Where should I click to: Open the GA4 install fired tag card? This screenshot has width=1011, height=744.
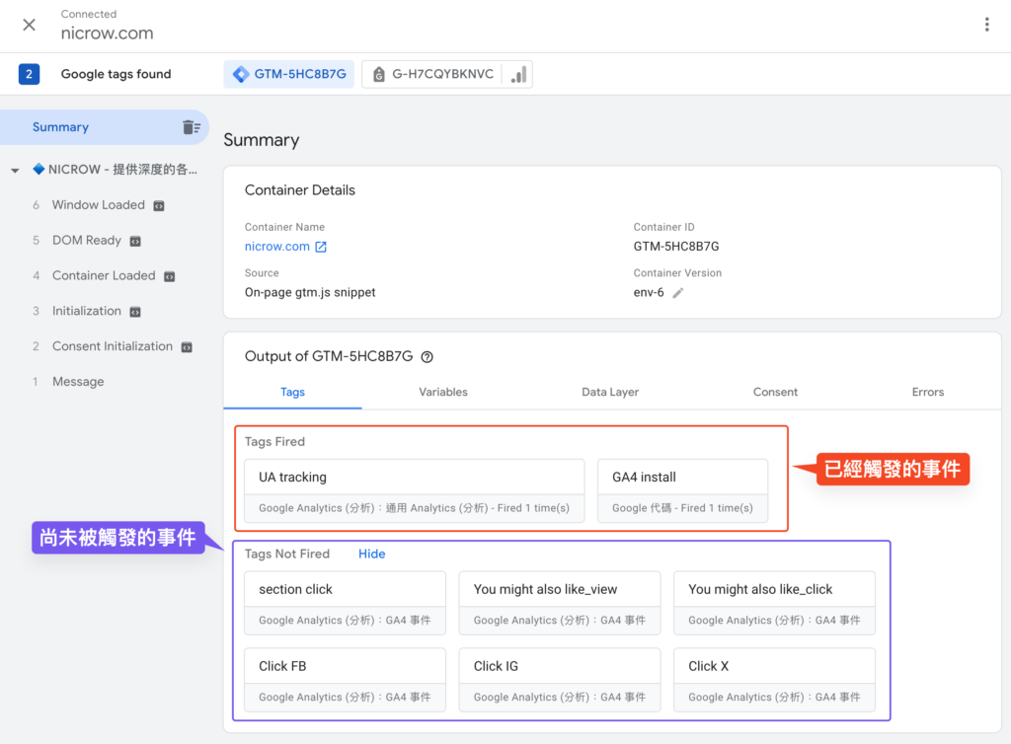pyautogui.click(x=683, y=490)
